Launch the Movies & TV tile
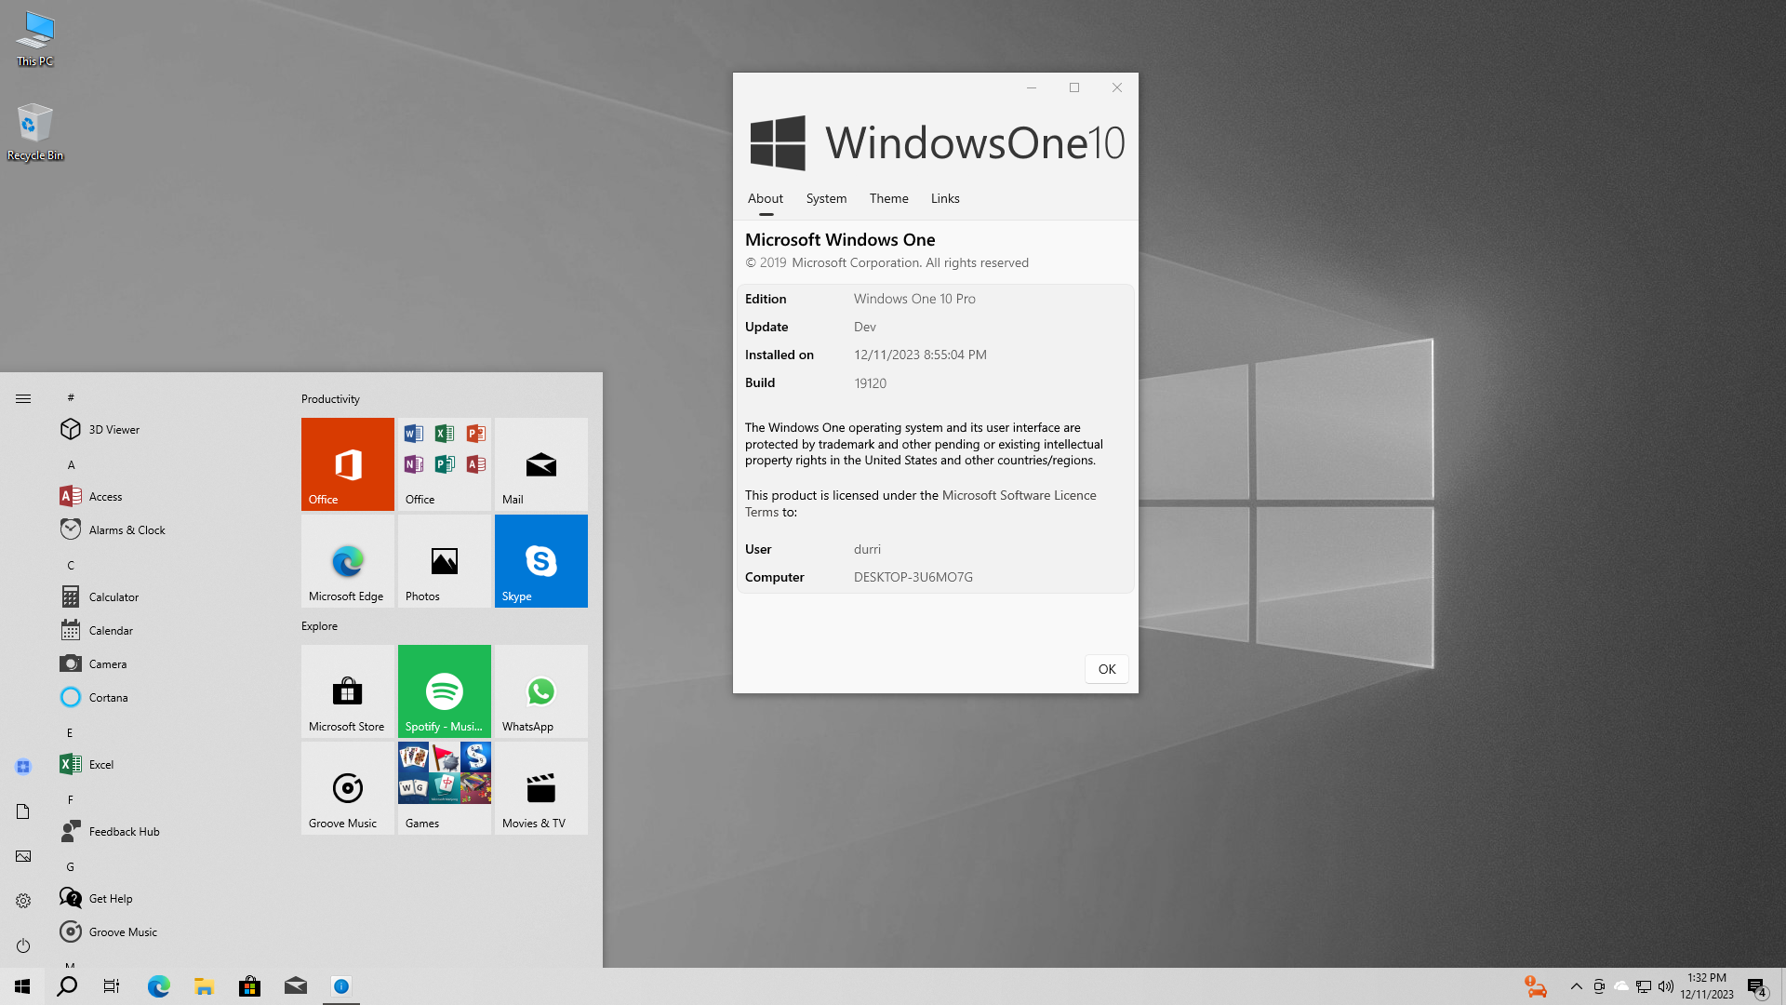The height and width of the screenshot is (1005, 1786). point(540,787)
